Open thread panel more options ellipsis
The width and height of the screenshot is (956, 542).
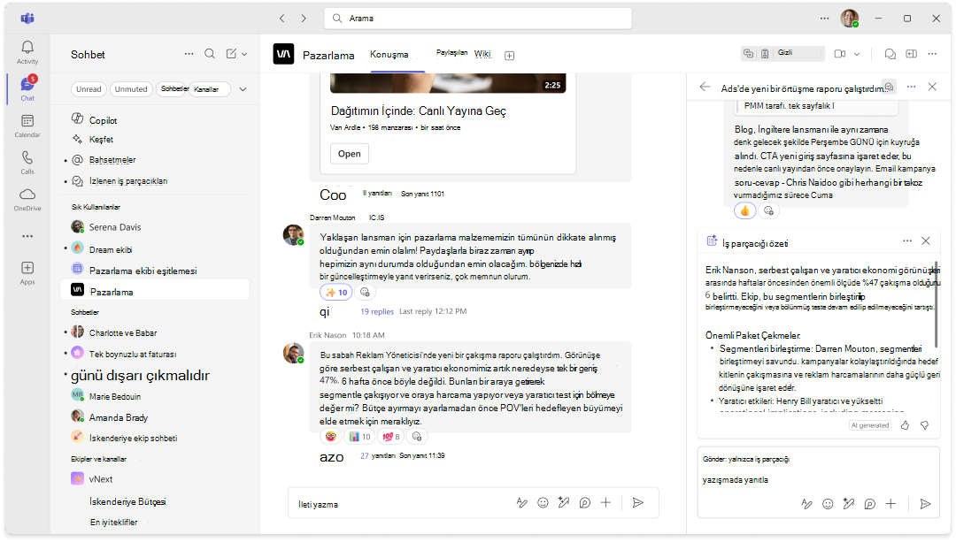pos(911,87)
